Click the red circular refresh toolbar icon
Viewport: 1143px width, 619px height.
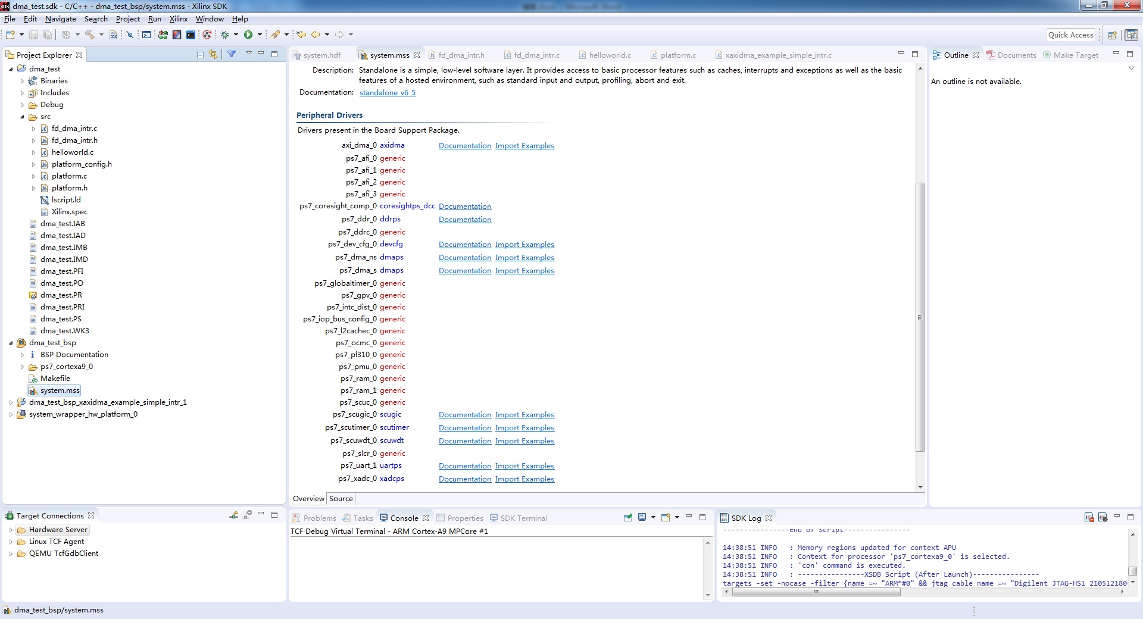click(207, 35)
